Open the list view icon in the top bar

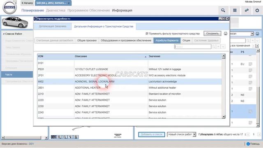click(x=235, y=10)
